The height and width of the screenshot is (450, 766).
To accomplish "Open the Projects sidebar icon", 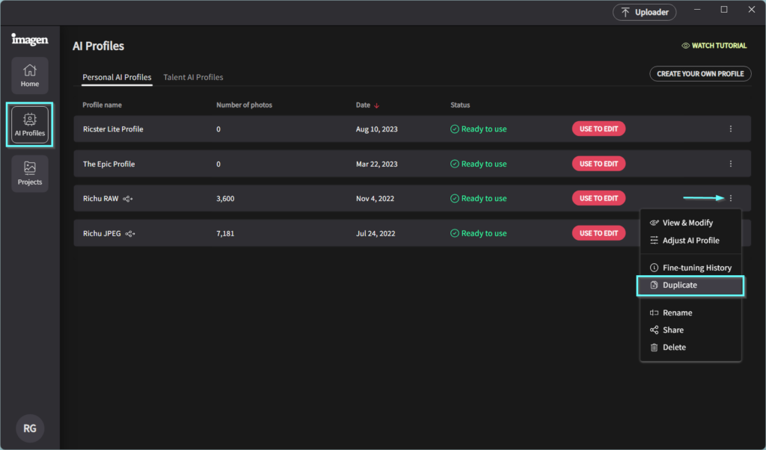I will coord(30,173).
